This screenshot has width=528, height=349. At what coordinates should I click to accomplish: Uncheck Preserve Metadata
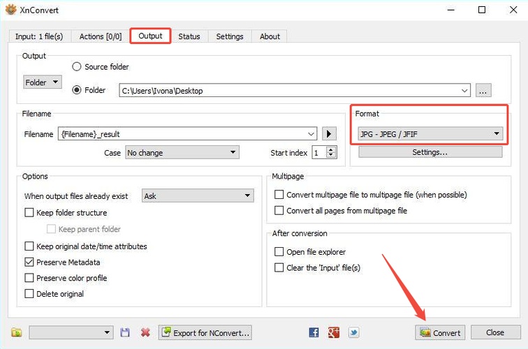(29, 262)
